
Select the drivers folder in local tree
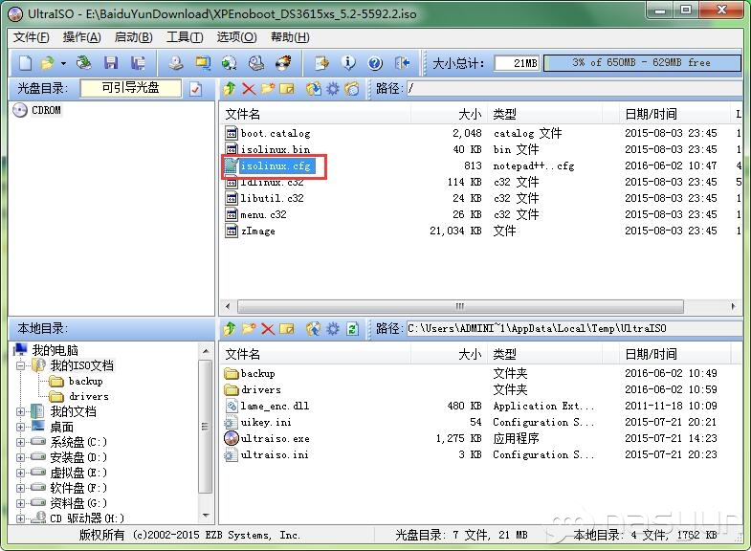(89, 396)
